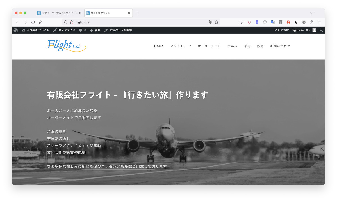Open the red round extension icon

pyautogui.click(x=249, y=22)
